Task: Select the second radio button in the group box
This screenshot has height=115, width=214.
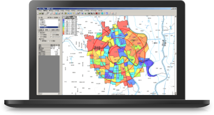Action: coord(49,41)
